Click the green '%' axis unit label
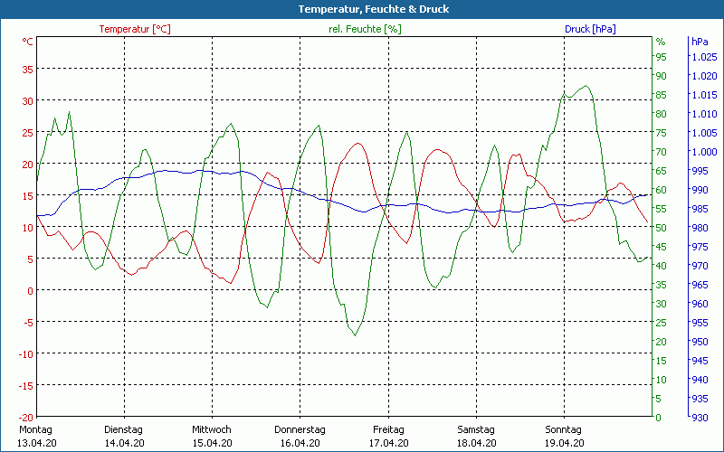 point(661,42)
